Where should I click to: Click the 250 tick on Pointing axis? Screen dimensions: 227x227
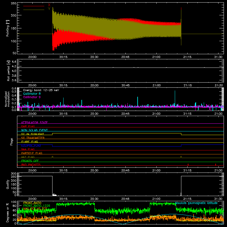[14, 3]
